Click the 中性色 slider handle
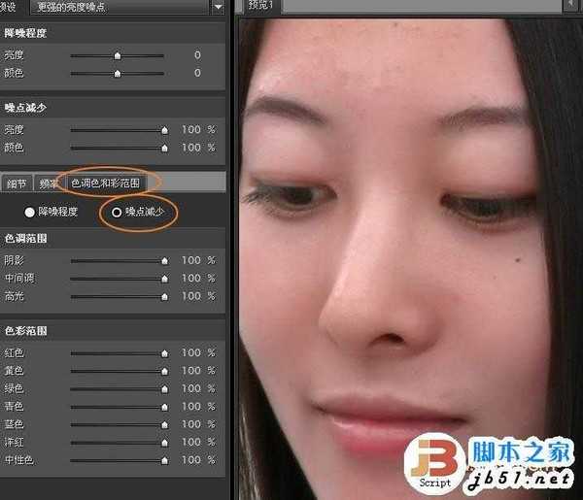Screen dimensions: 583x500 [164, 460]
